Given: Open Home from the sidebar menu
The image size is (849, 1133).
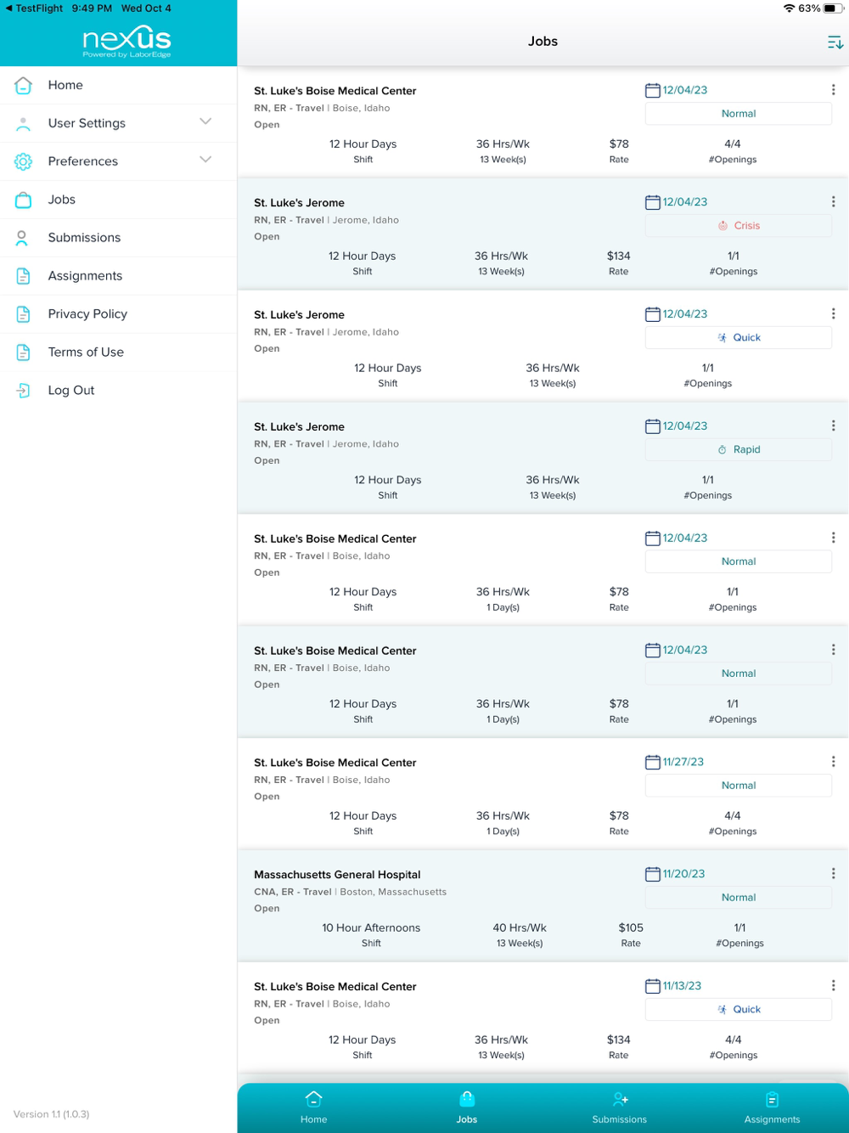Looking at the screenshot, I should [119, 85].
